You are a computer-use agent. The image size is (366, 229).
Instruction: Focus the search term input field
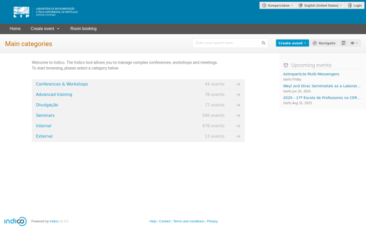pos(230,43)
